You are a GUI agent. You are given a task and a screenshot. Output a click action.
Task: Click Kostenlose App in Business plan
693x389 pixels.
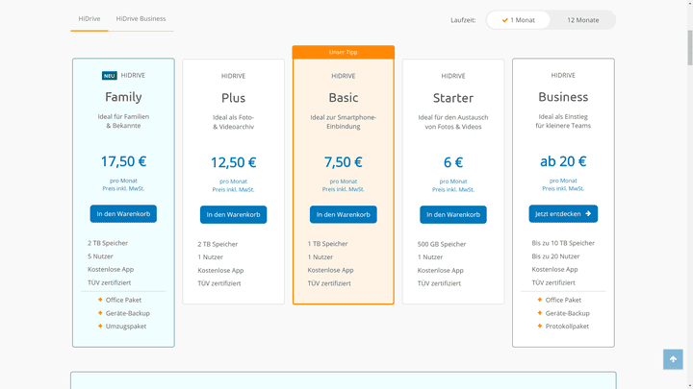pyautogui.click(x=554, y=270)
